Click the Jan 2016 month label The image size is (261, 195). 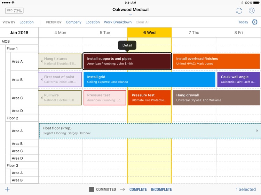(x=19, y=33)
